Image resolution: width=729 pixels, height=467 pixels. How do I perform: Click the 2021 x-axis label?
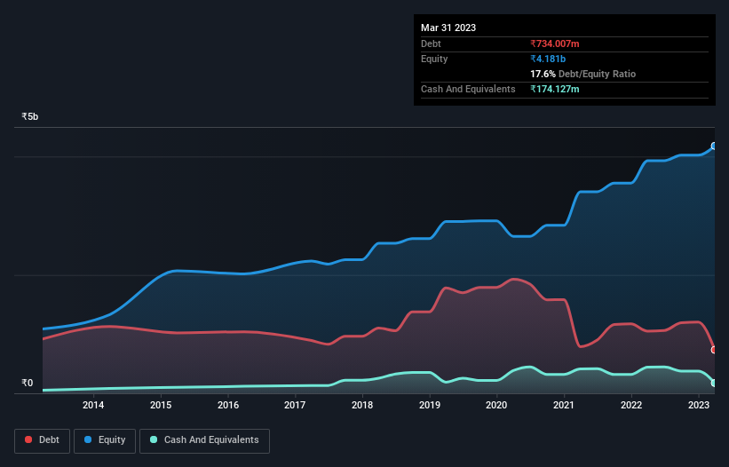point(564,405)
